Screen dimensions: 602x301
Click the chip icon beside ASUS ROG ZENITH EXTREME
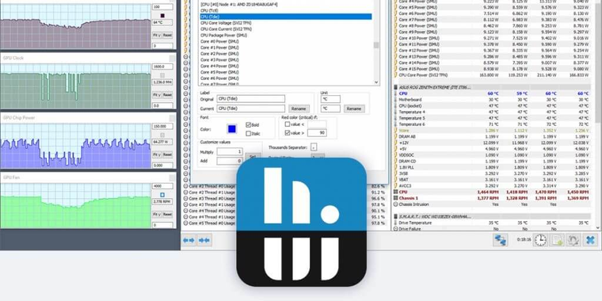pos(396,88)
